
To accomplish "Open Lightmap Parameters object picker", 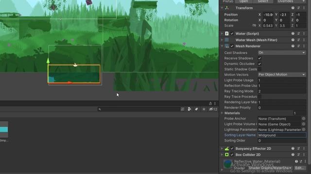I will pos(303,130).
